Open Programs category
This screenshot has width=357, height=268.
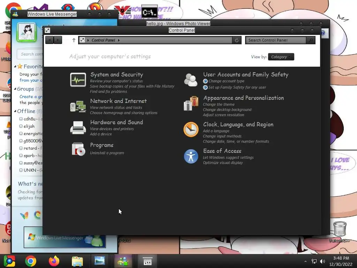101,145
